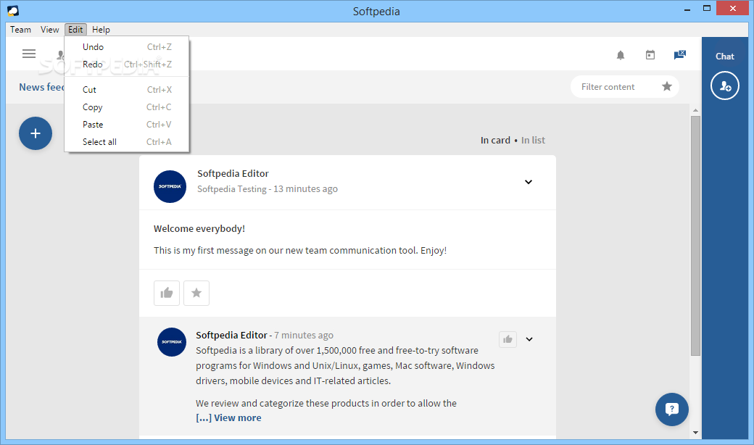
Task: Open Softpedia Editor post avatar
Action: click(170, 186)
